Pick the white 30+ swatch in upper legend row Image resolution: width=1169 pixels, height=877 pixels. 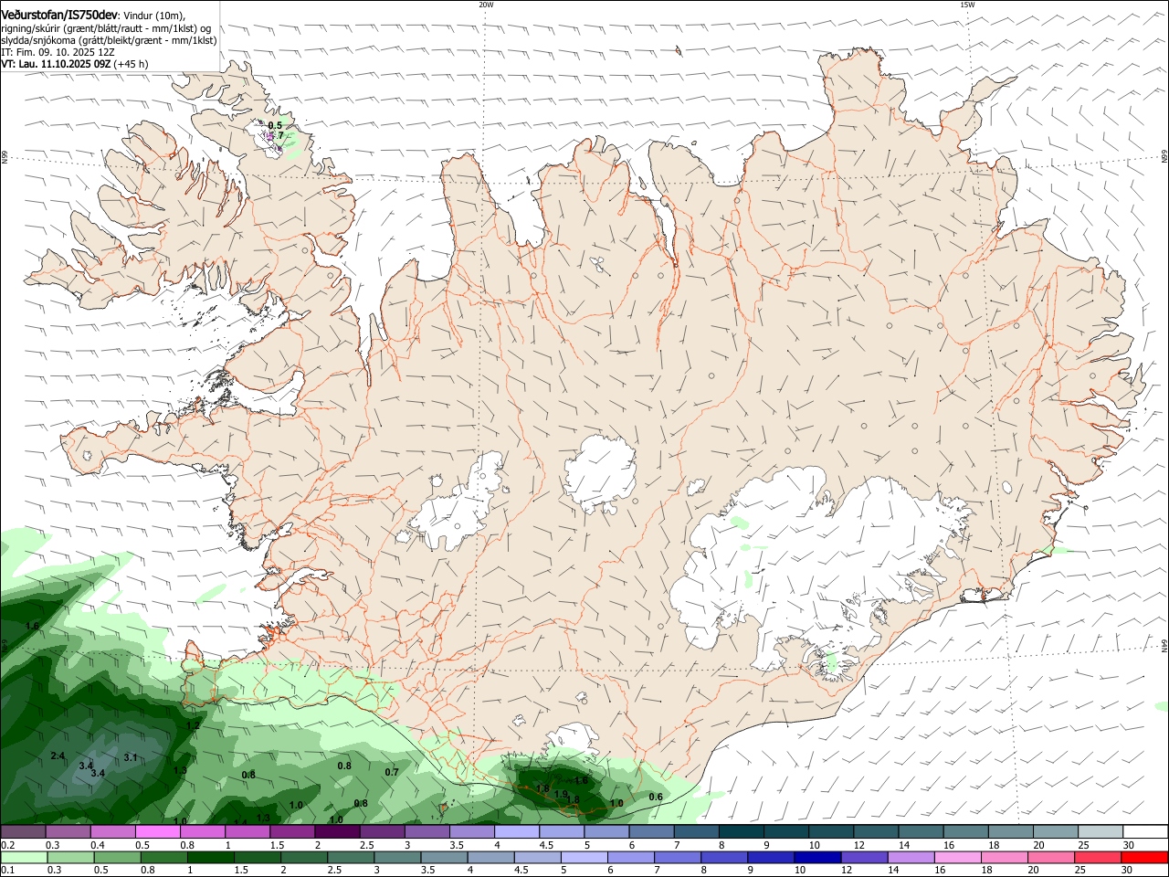tap(1145, 831)
